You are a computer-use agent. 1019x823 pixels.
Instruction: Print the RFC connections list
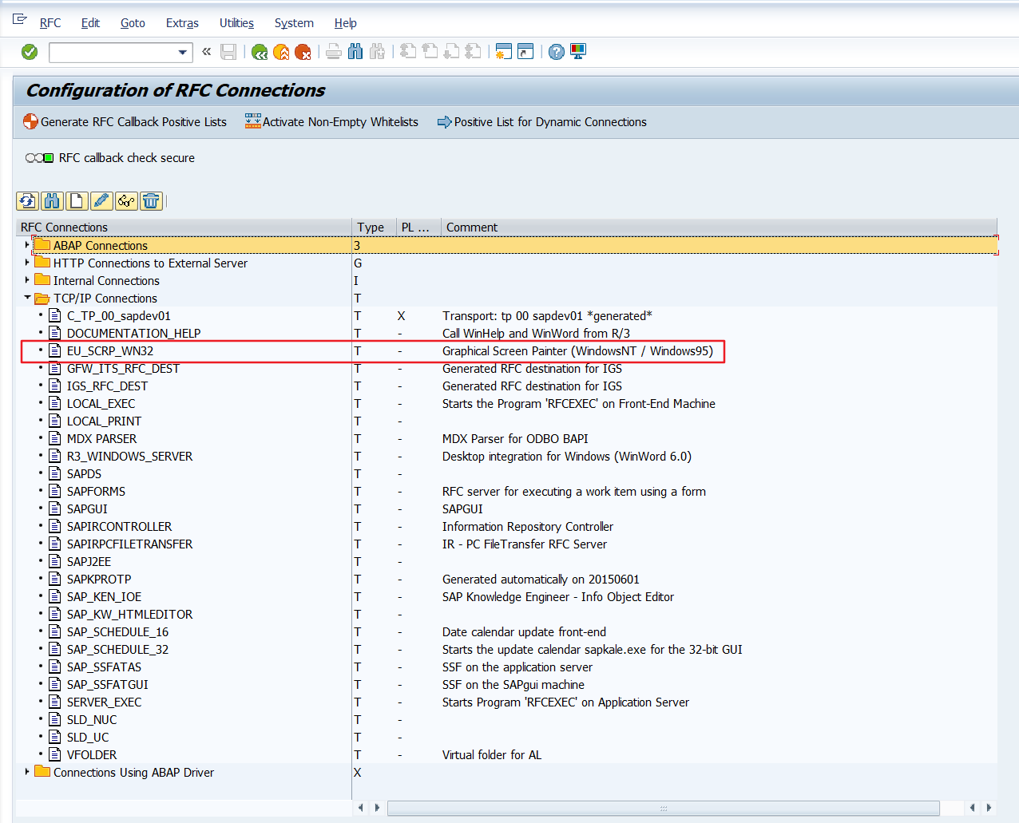point(333,51)
